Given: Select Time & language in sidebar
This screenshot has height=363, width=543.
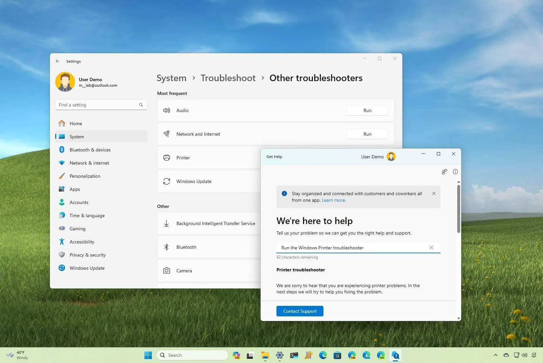Looking at the screenshot, I should 101,216.
